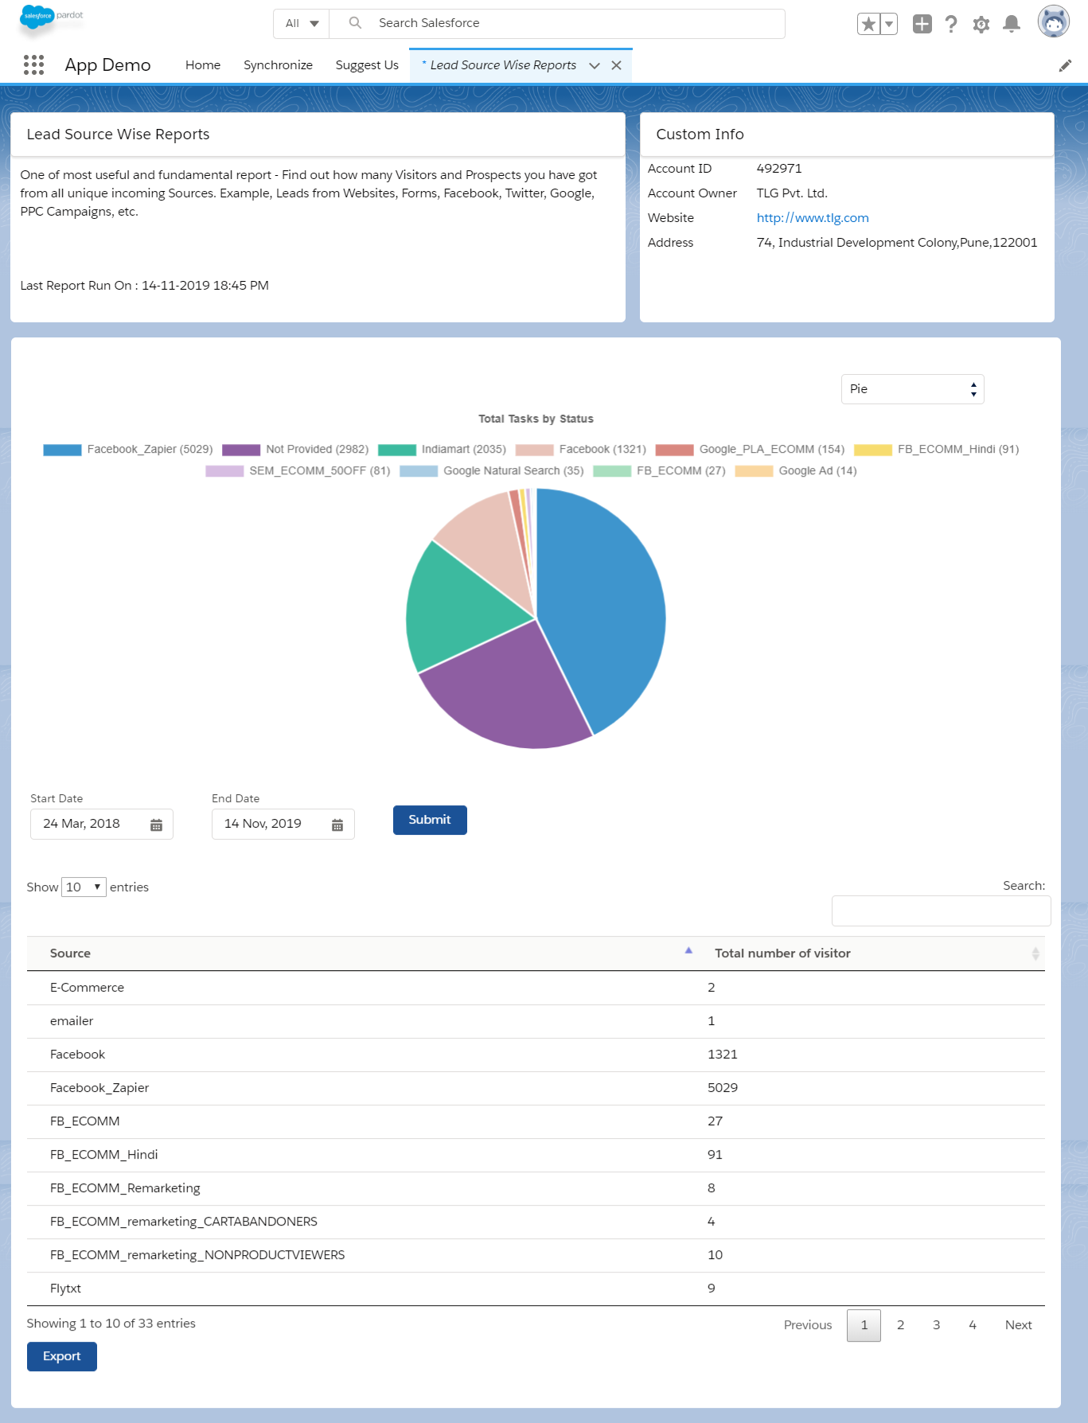Click the table Search input field
The height and width of the screenshot is (1423, 1088).
(x=941, y=910)
